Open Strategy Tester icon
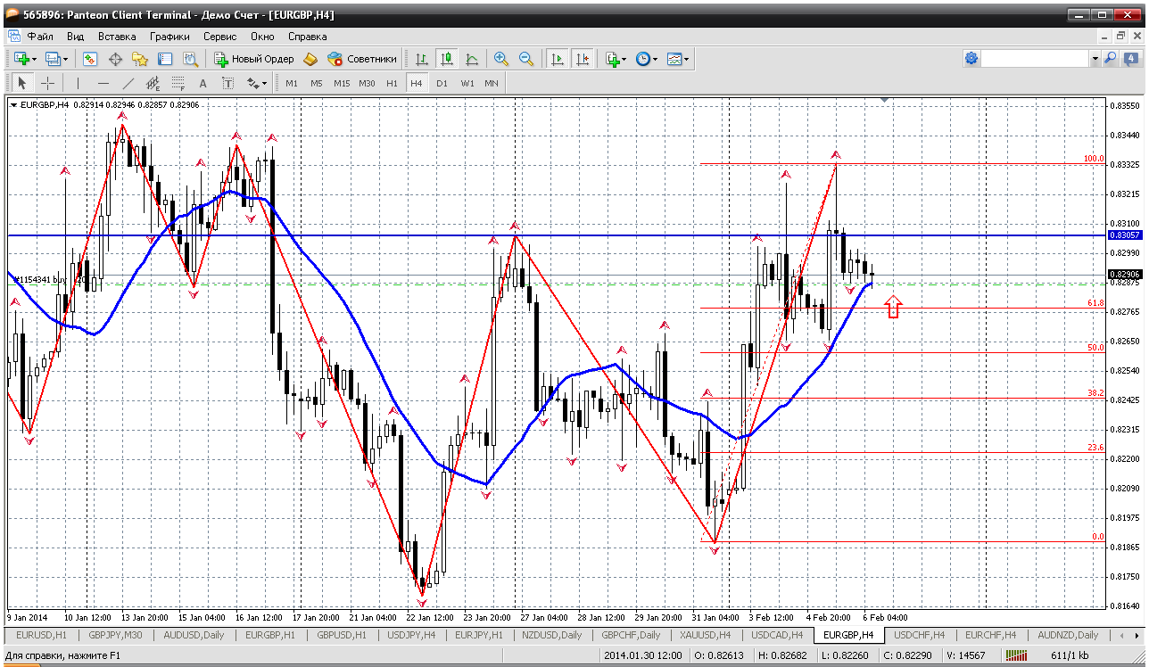 [x=190, y=59]
